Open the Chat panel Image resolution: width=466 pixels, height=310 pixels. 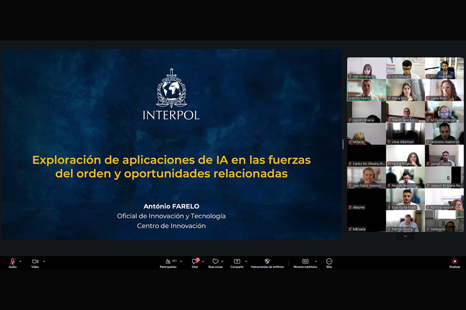[195, 262]
